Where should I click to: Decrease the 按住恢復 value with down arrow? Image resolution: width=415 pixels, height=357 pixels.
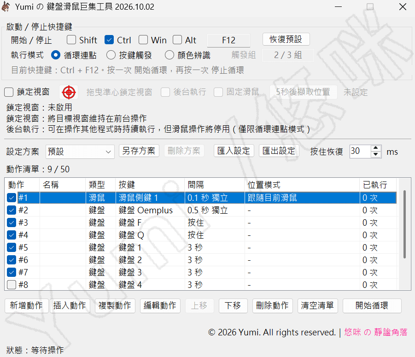[375, 155]
